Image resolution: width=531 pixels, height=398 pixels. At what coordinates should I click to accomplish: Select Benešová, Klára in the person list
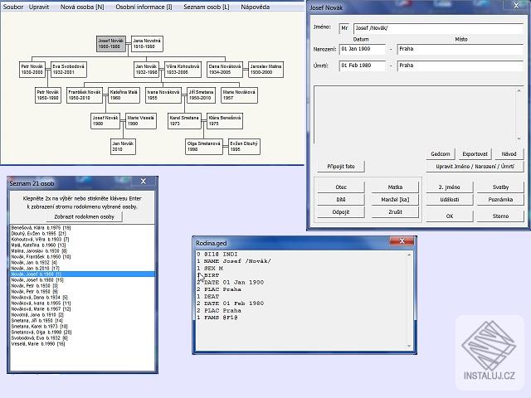(40, 227)
